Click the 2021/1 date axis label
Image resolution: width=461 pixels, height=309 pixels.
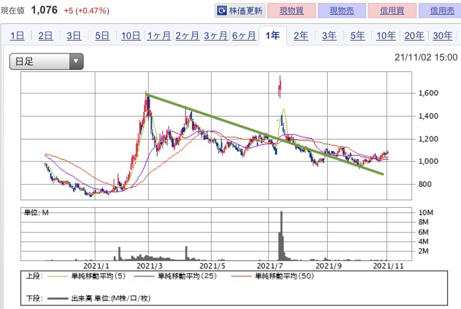pyautogui.click(x=96, y=266)
